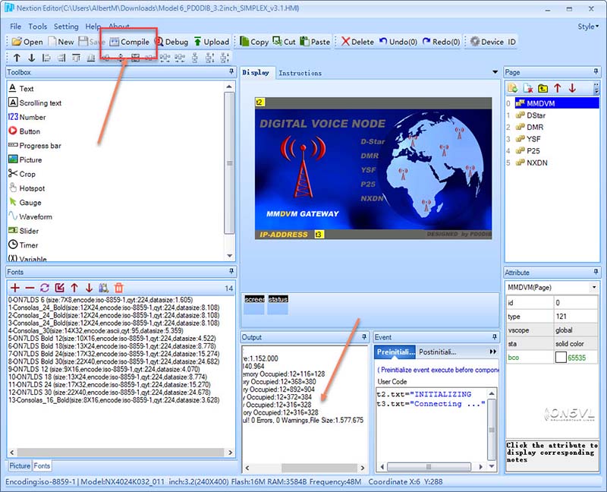The image size is (607, 492).
Task: Select the Waveform component
Action: [x=30, y=216]
